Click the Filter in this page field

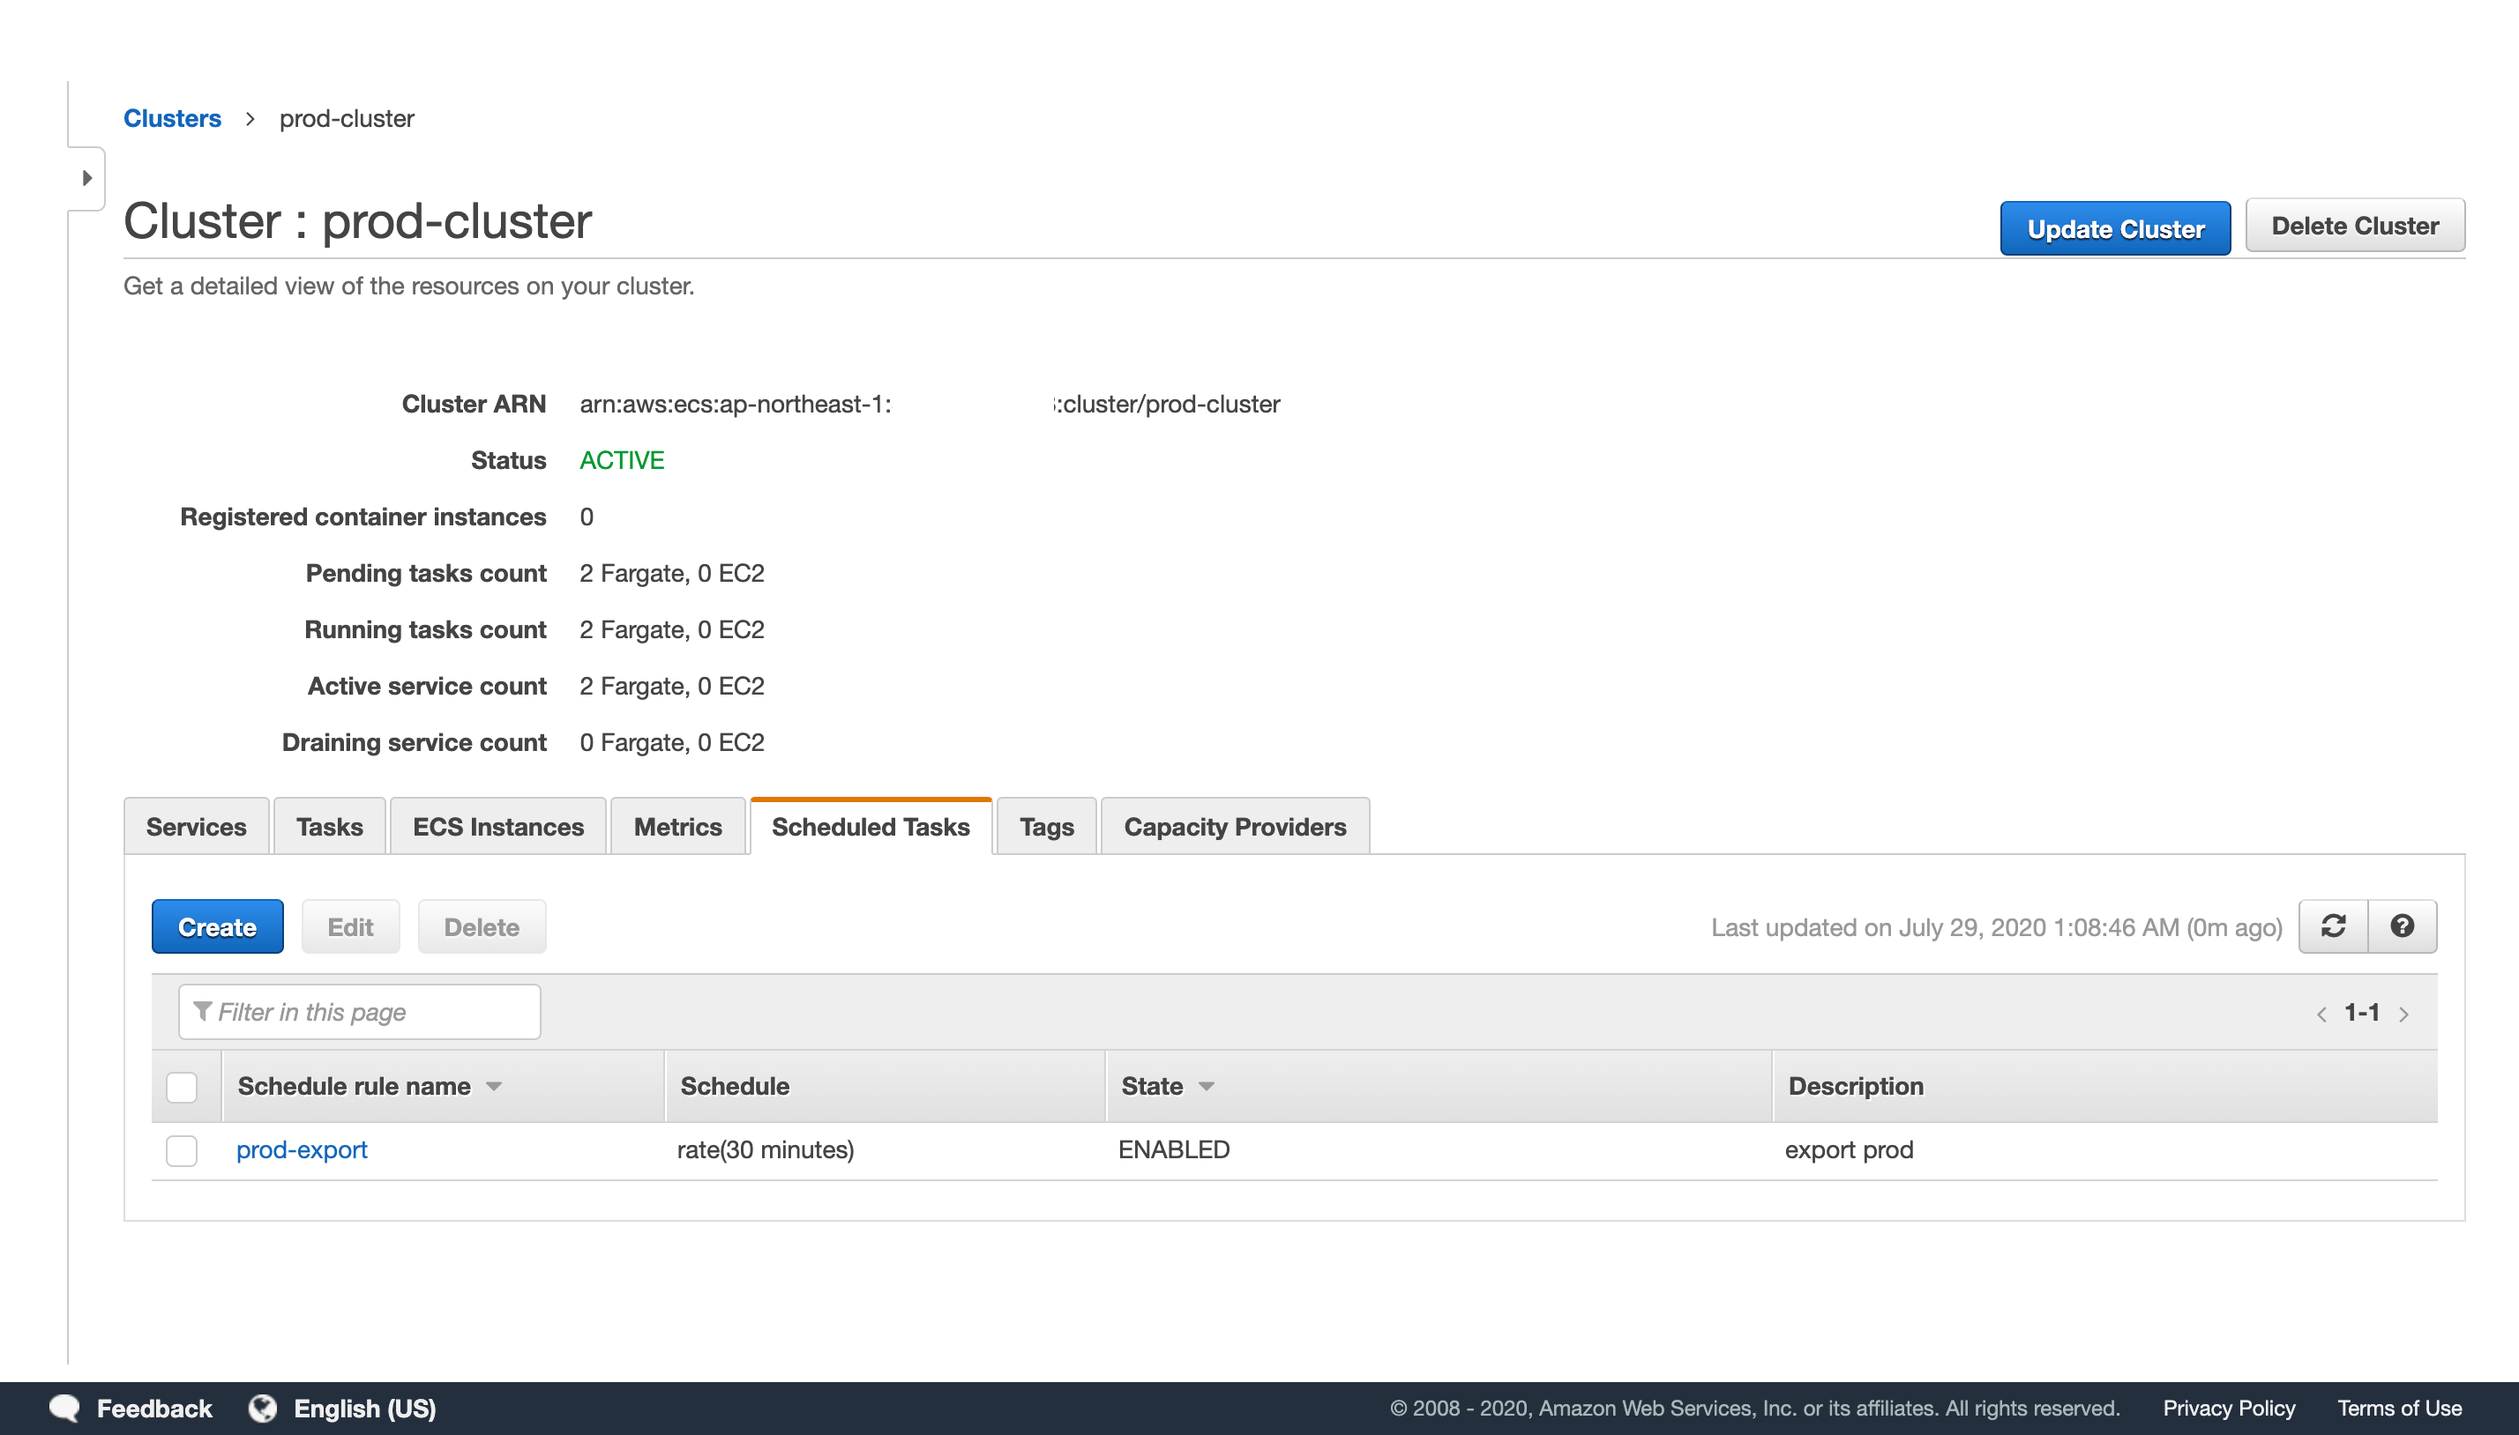click(375, 1011)
